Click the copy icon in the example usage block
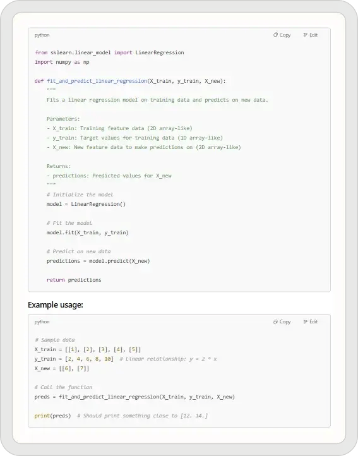Screen dimensions: 358x456 click(275, 321)
